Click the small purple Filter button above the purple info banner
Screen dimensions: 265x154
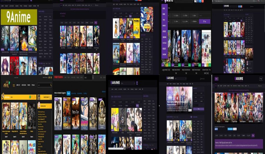click(x=253, y=135)
